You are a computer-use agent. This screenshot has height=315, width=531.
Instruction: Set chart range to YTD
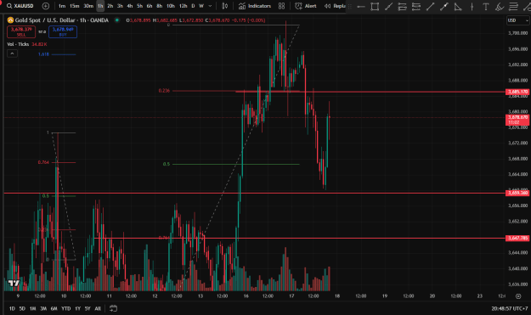(x=65, y=308)
